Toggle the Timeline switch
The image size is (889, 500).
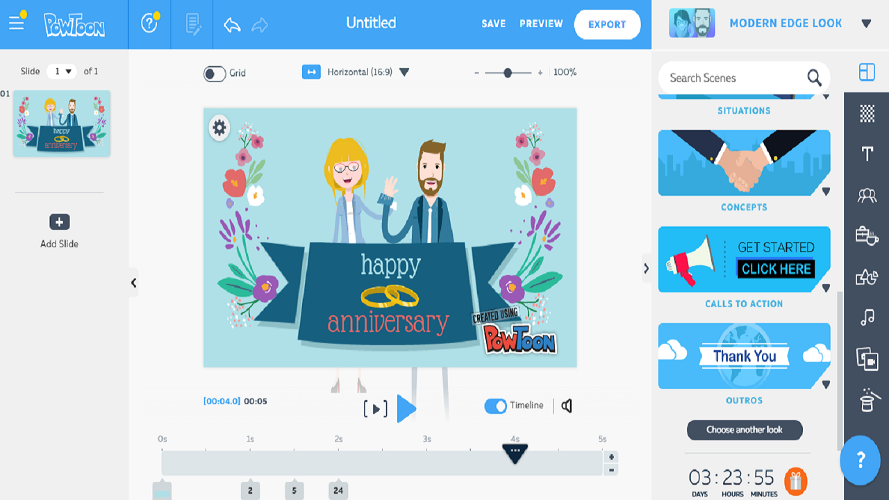tap(495, 406)
